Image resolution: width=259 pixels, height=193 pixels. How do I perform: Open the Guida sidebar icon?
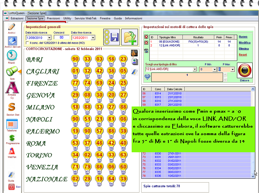pos(11,175)
